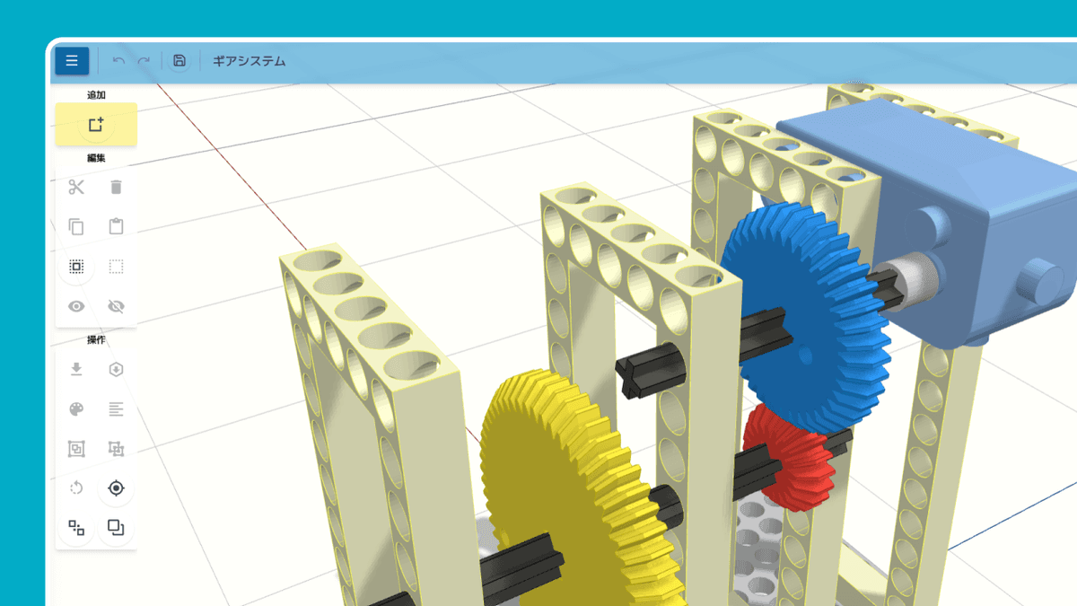This screenshot has height=606, width=1077.
Task: Toggle the select-all dashed square icon
Action: [x=117, y=267]
